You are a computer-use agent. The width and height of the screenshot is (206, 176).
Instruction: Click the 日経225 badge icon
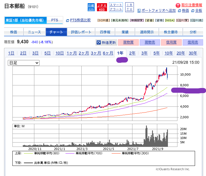pos(91,7)
